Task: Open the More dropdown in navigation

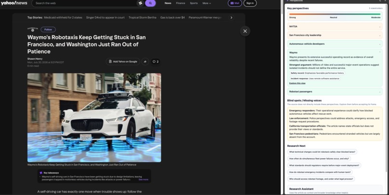Action: [x=207, y=3]
